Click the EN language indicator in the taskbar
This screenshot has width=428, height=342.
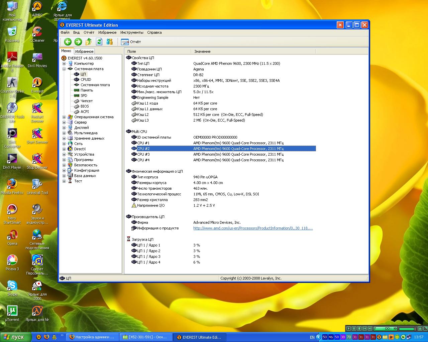(x=312, y=337)
